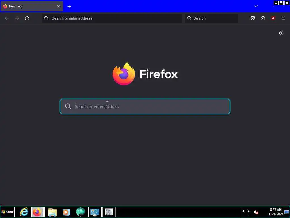The width and height of the screenshot is (290, 218).
Task: Open the network tray icon
Action: coord(250,212)
